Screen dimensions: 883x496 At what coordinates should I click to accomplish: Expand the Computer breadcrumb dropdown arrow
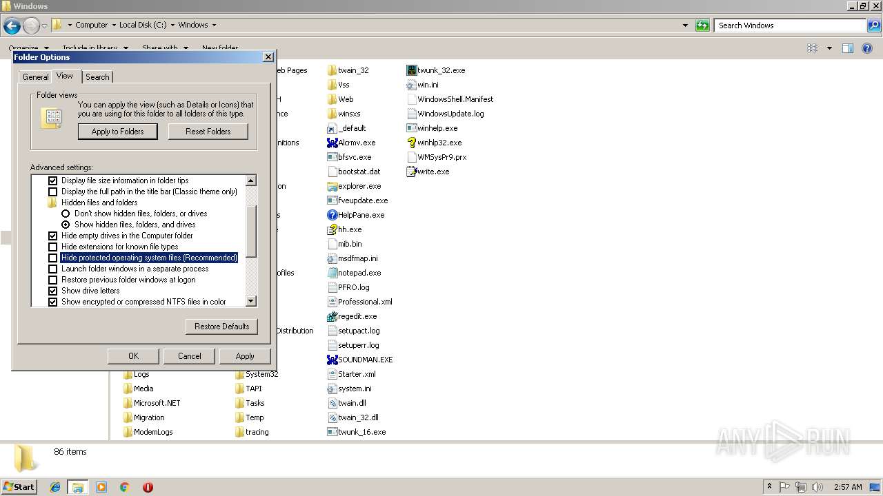113,25
